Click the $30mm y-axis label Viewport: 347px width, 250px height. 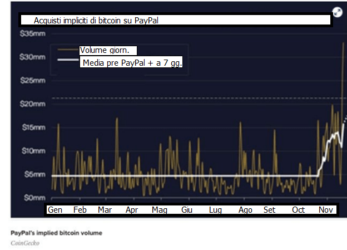tap(32, 57)
